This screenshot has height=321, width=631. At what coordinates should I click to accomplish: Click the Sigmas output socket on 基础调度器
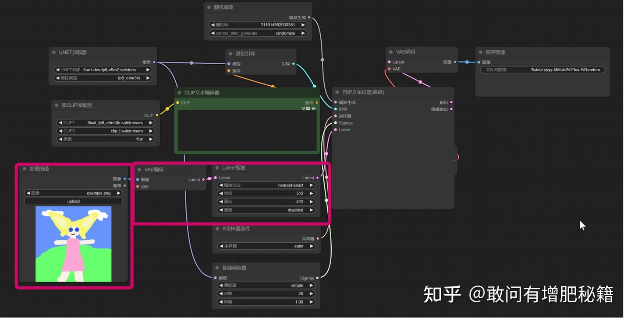pyautogui.click(x=317, y=278)
